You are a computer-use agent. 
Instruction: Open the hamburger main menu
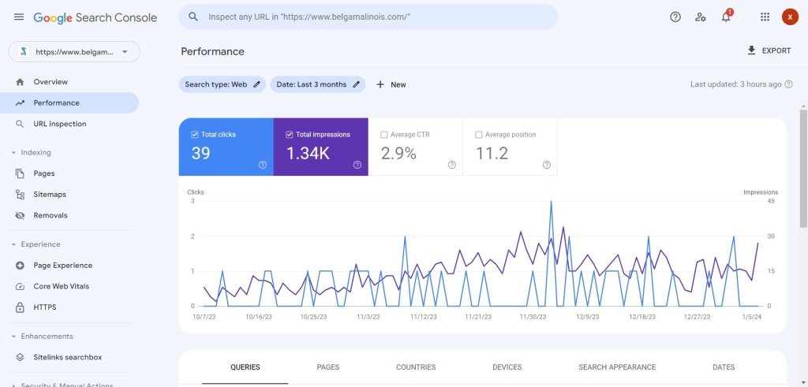[x=19, y=17]
